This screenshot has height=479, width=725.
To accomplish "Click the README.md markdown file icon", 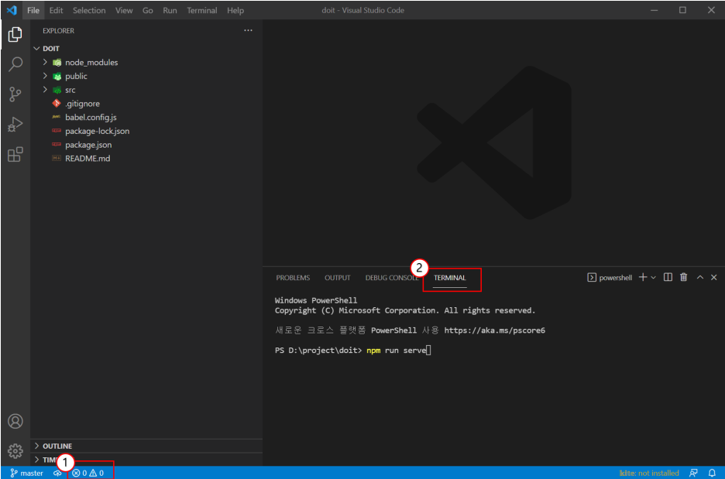I will [57, 158].
